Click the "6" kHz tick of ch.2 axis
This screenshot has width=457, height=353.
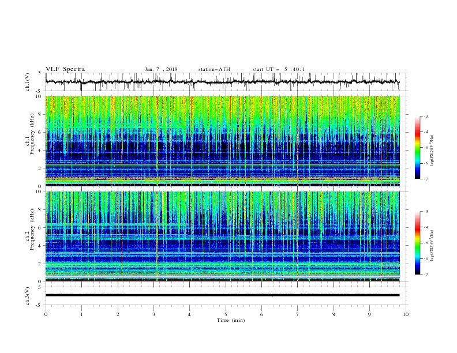click(40, 228)
